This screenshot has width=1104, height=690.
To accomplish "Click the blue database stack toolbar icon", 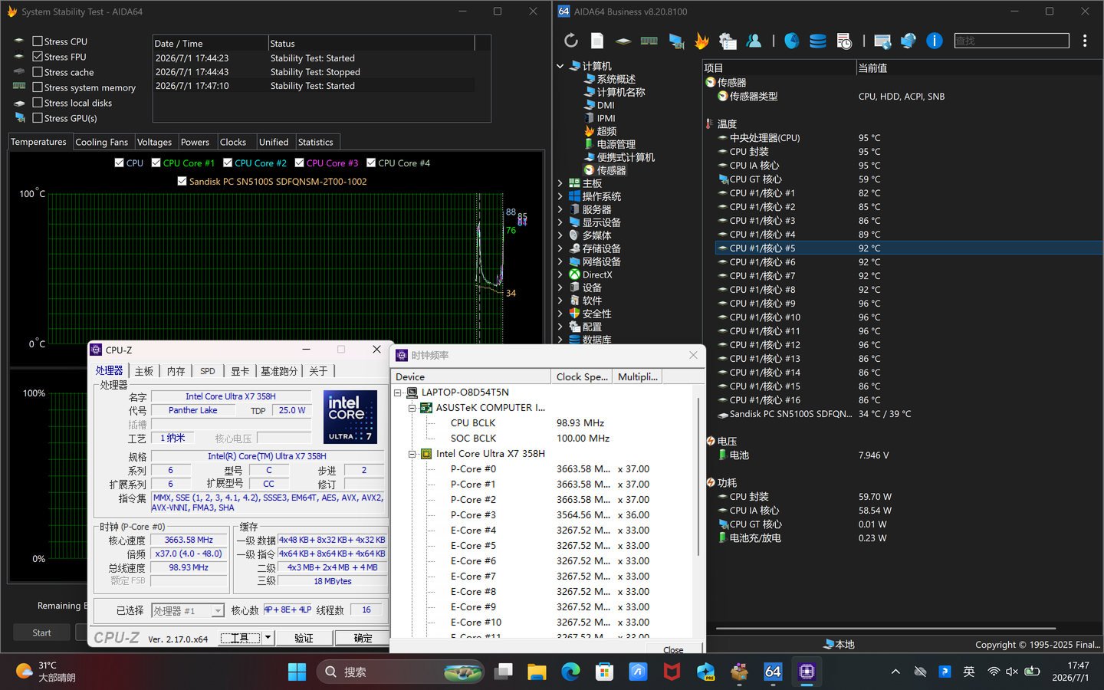I will click(818, 41).
